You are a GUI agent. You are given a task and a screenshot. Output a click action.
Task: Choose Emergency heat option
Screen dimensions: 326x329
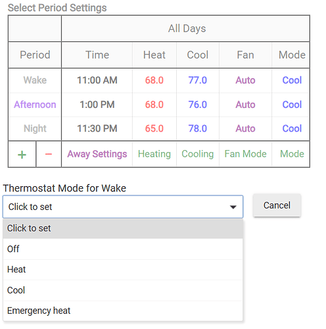[123, 311]
